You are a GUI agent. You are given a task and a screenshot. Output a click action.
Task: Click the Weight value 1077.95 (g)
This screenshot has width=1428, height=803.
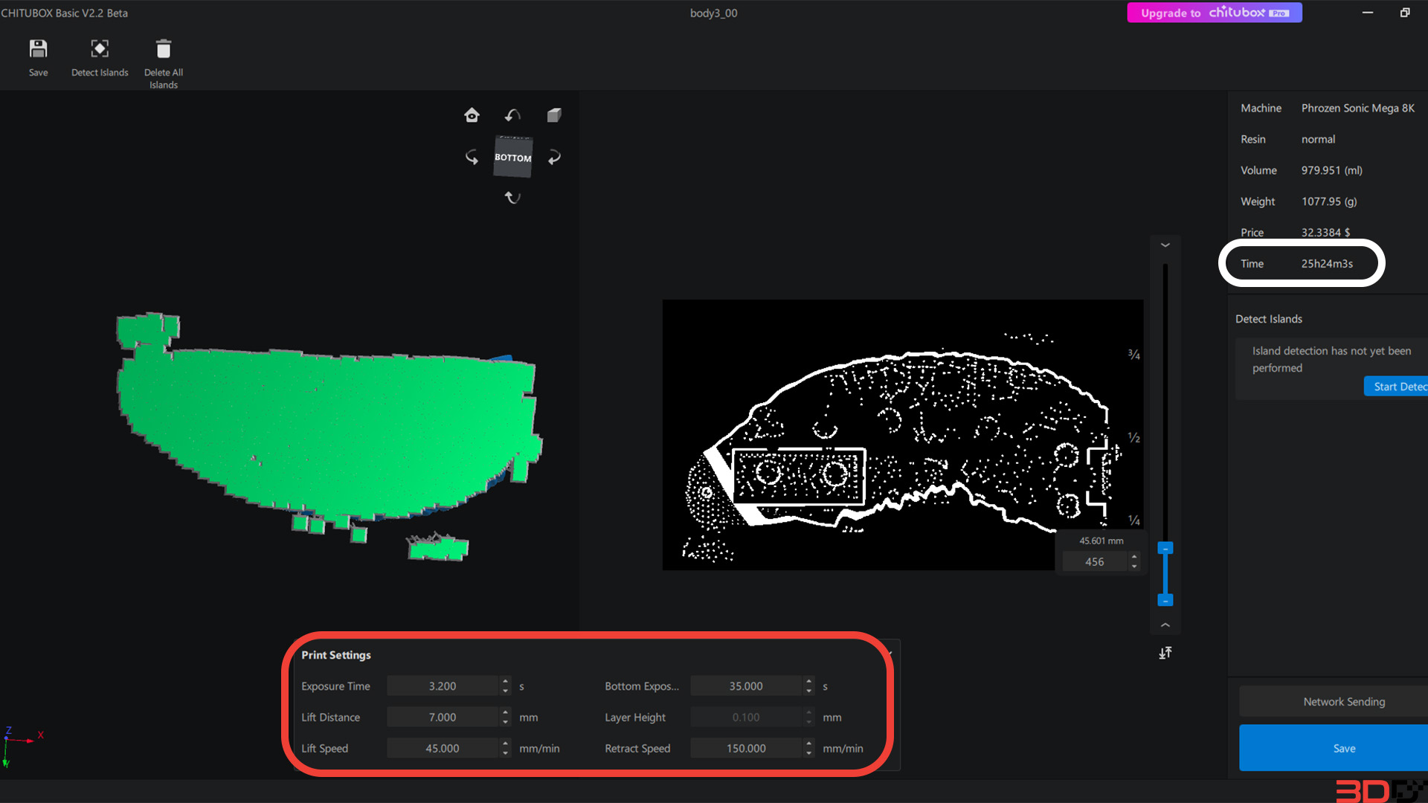[x=1329, y=201]
